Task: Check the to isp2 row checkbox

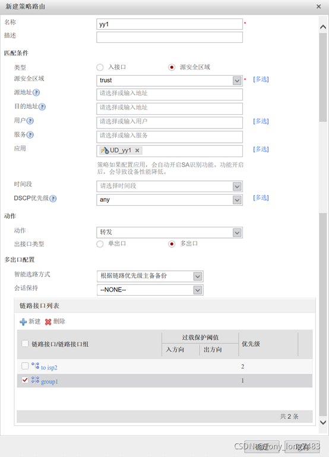Action: coord(25,366)
